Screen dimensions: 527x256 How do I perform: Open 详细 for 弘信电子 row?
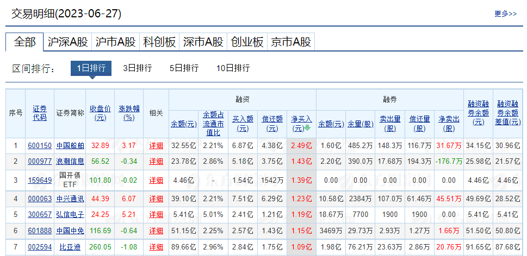[156, 214]
